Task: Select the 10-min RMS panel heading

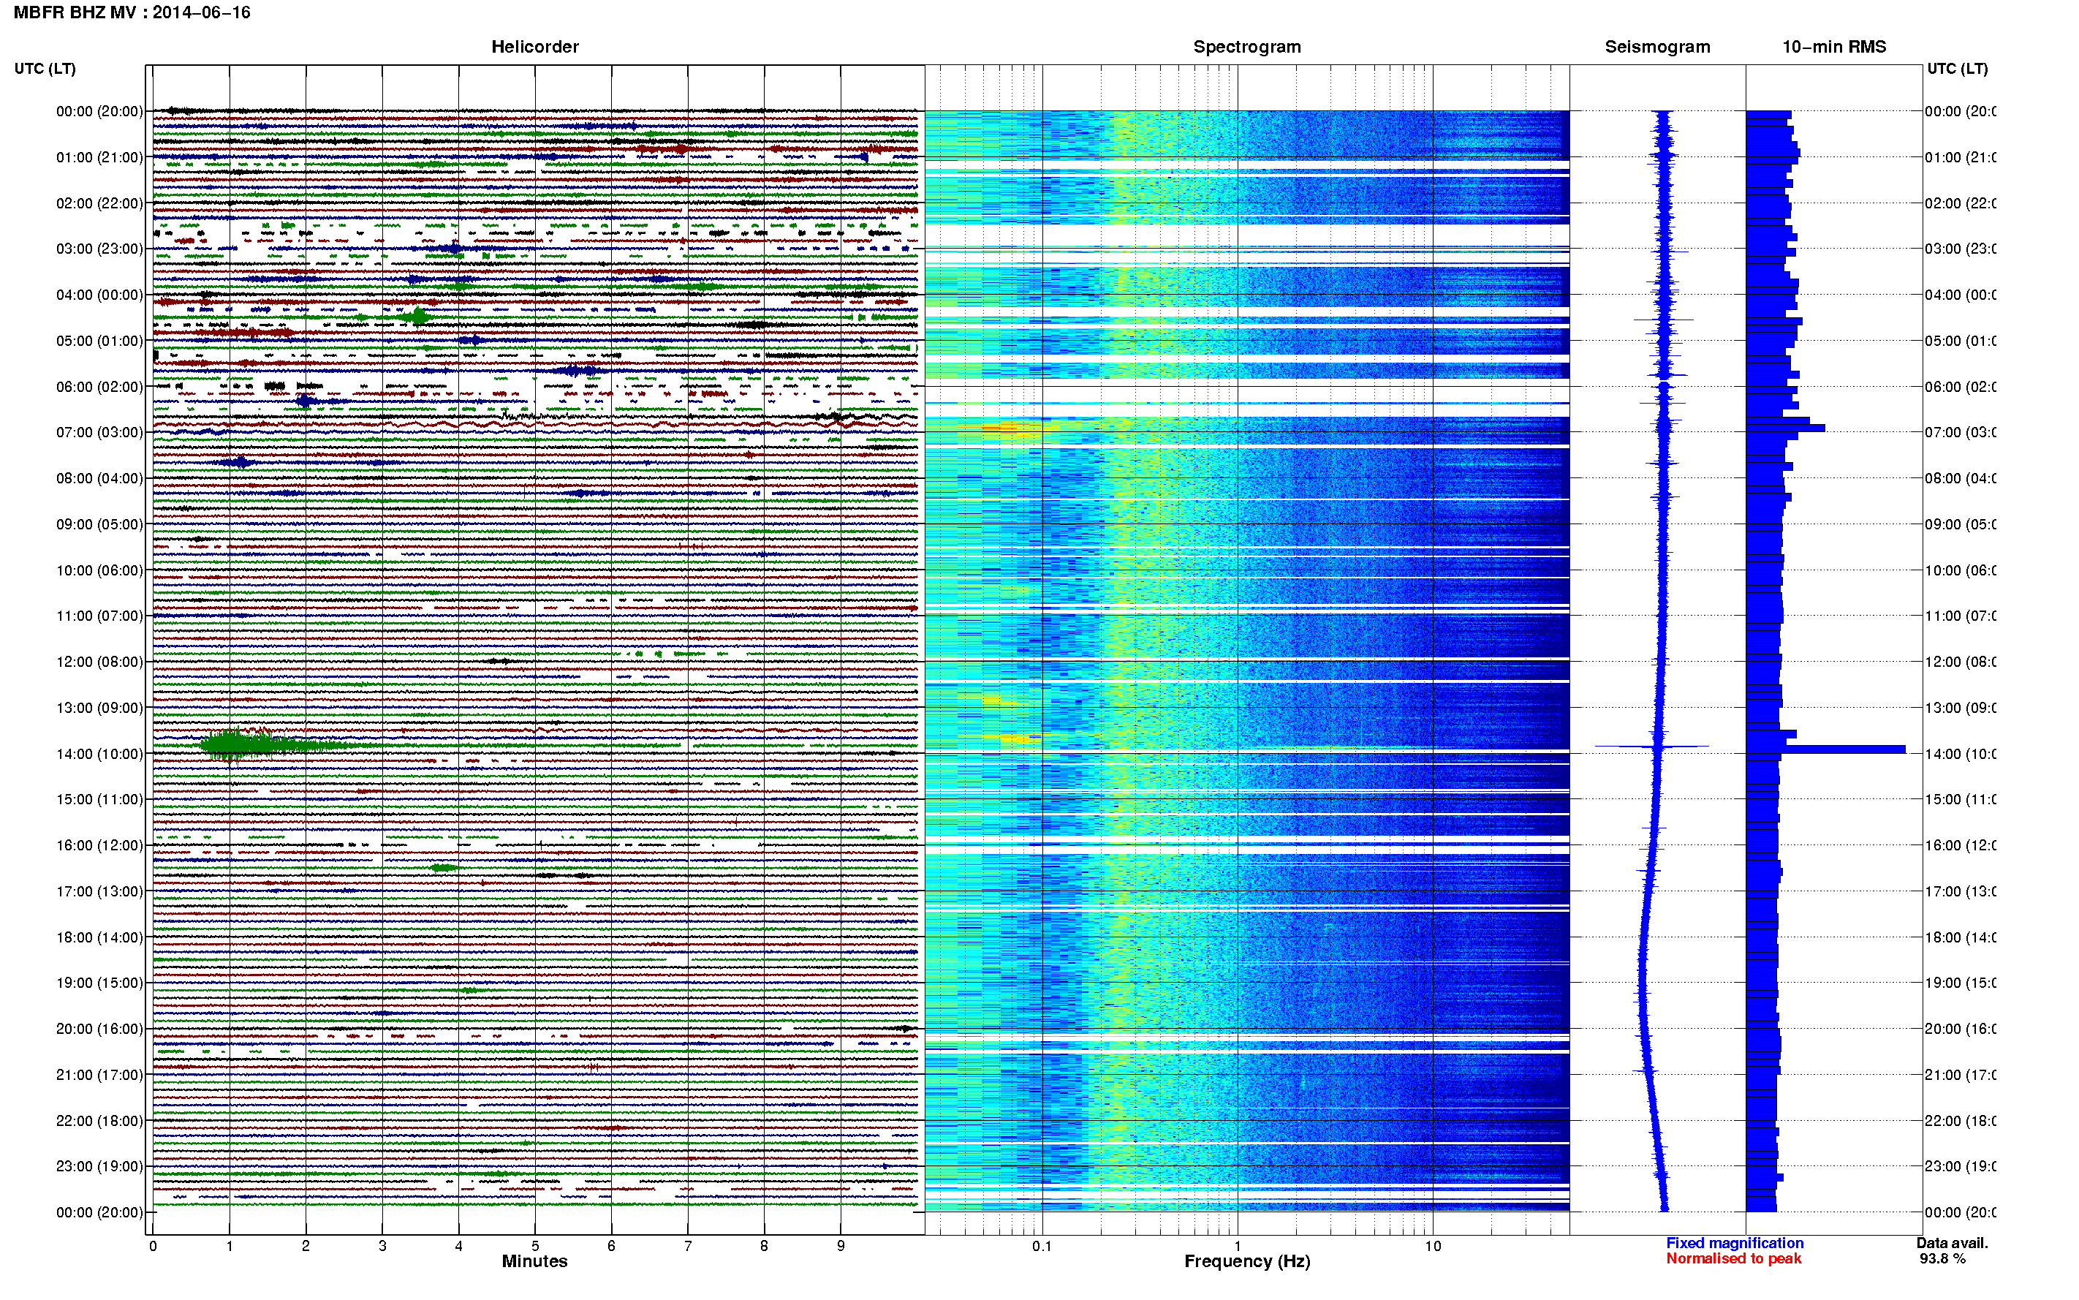Action: point(1833,47)
